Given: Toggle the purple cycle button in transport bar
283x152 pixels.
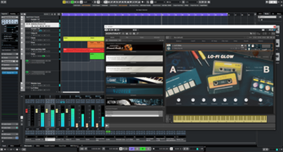Looking at the screenshot, I should (x=132, y=149).
